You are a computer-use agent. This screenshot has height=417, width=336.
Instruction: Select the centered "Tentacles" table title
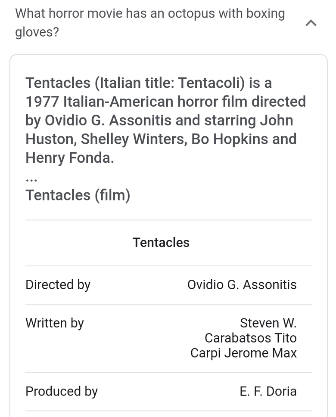coord(161,243)
